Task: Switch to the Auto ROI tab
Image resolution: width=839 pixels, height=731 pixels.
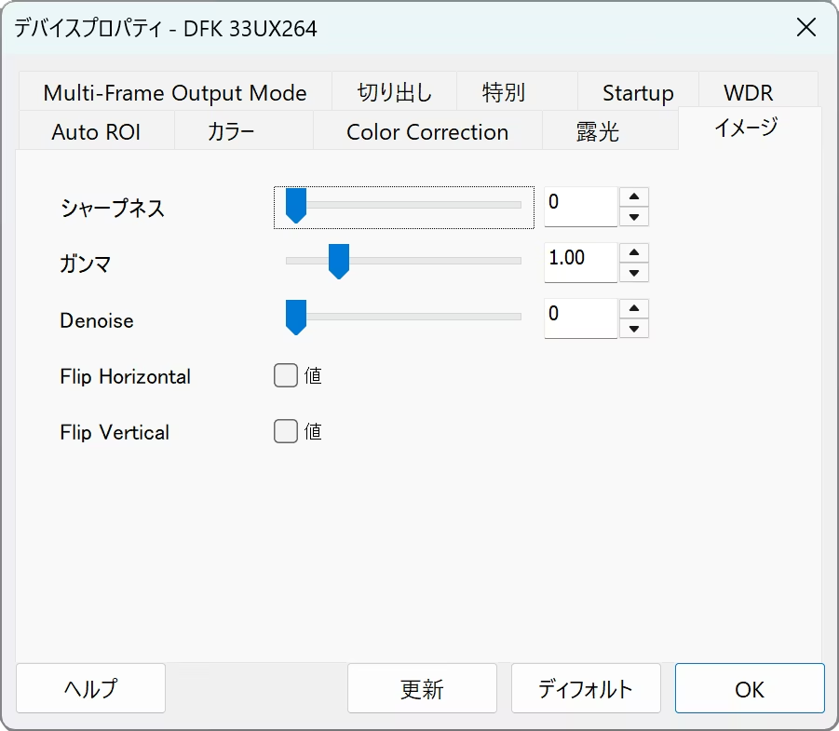Action: 96,132
